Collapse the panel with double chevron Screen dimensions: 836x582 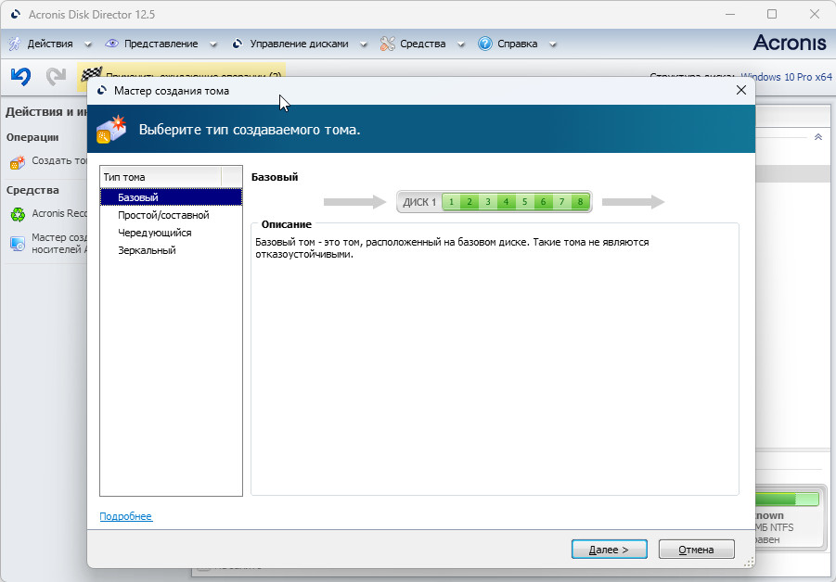(817, 136)
